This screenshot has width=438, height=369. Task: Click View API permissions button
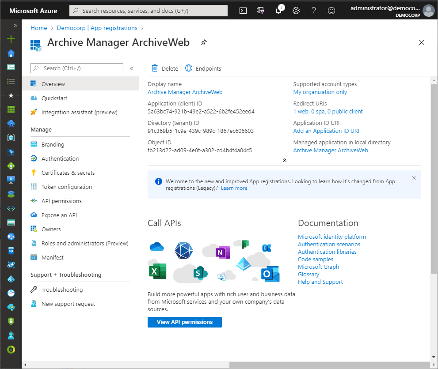pyautogui.click(x=185, y=322)
